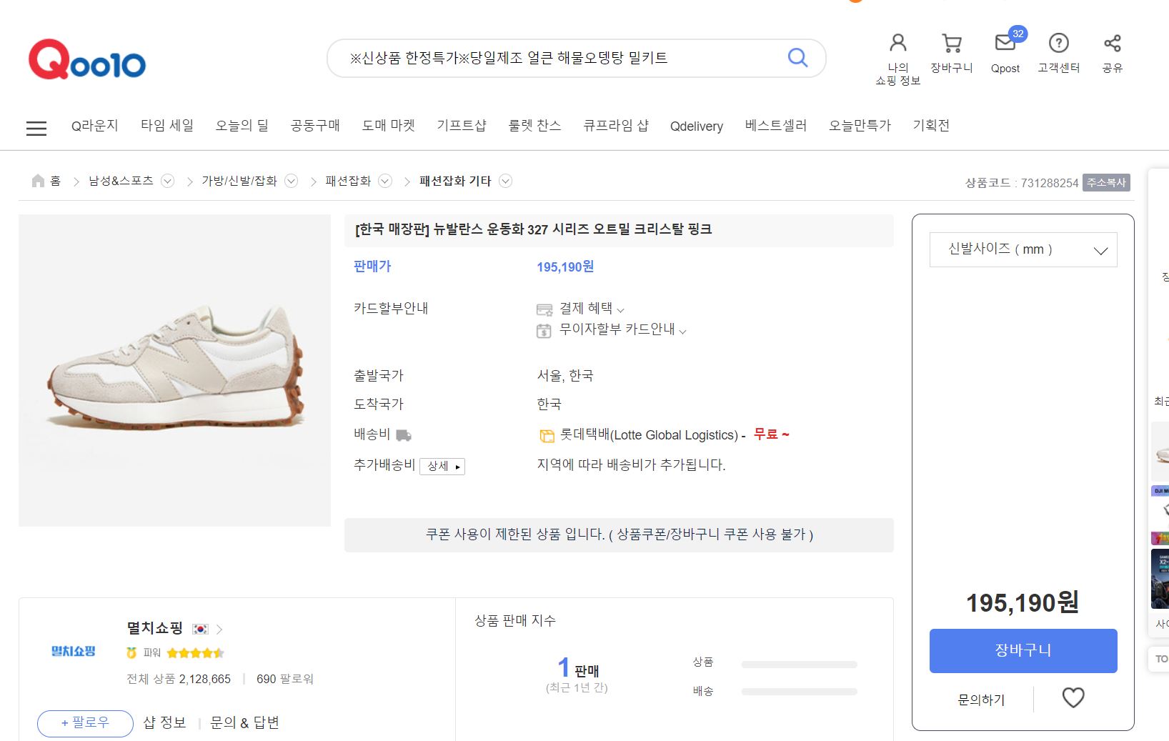Screen dimensions: 1169x741
Task: Click the Qoo10 logo
Action: (86, 59)
